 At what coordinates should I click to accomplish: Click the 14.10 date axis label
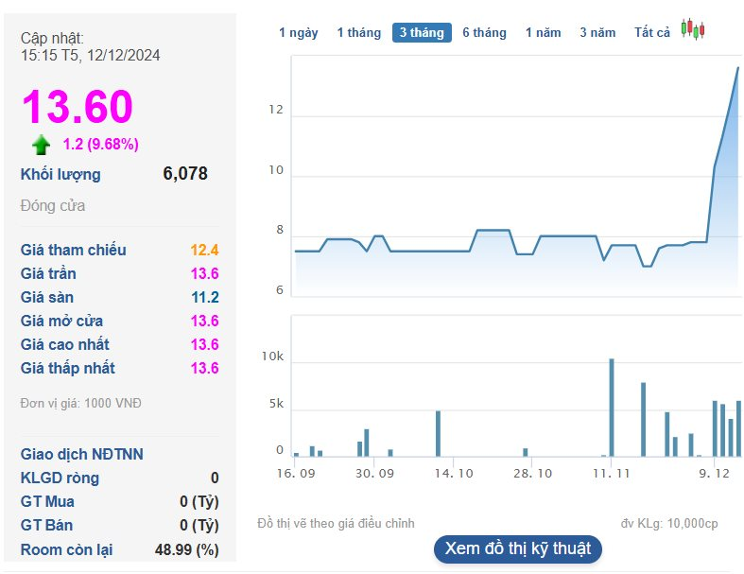(x=454, y=472)
